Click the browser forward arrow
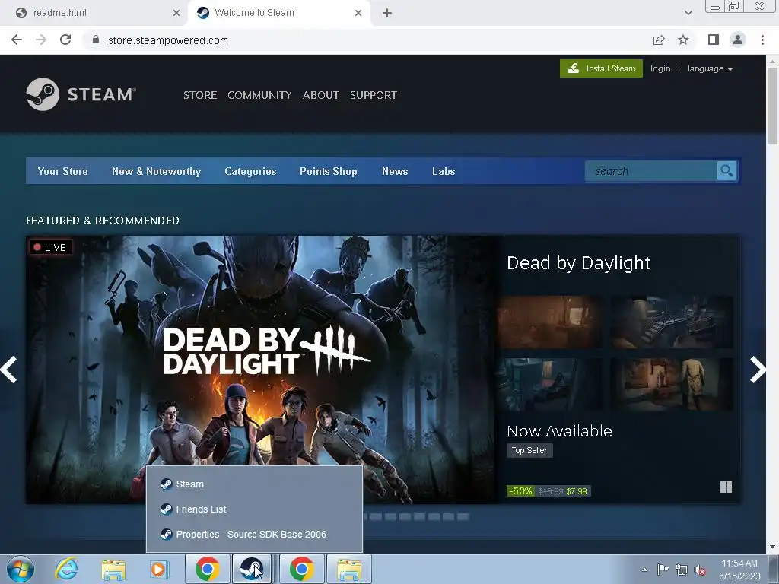The width and height of the screenshot is (779, 584). pyautogui.click(x=41, y=40)
